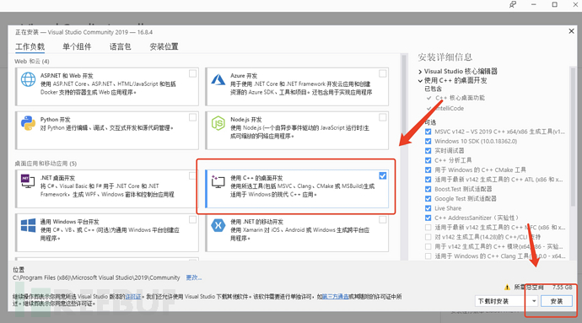
Task: Check the C++ Clang tools for Windows
Action: 428,256
